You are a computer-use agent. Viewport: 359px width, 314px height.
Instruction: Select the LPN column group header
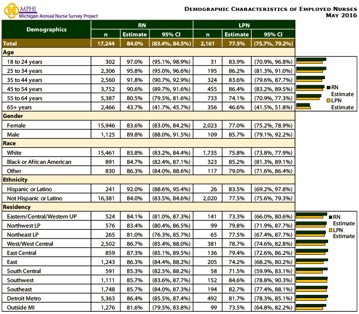pos(244,25)
